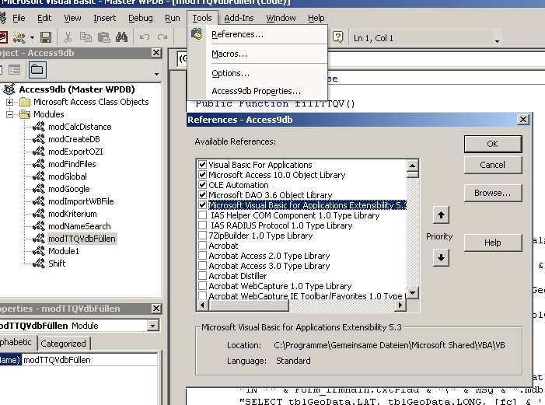545x405 pixels.
Task: Close the Project explorer pane
Action: (156, 53)
